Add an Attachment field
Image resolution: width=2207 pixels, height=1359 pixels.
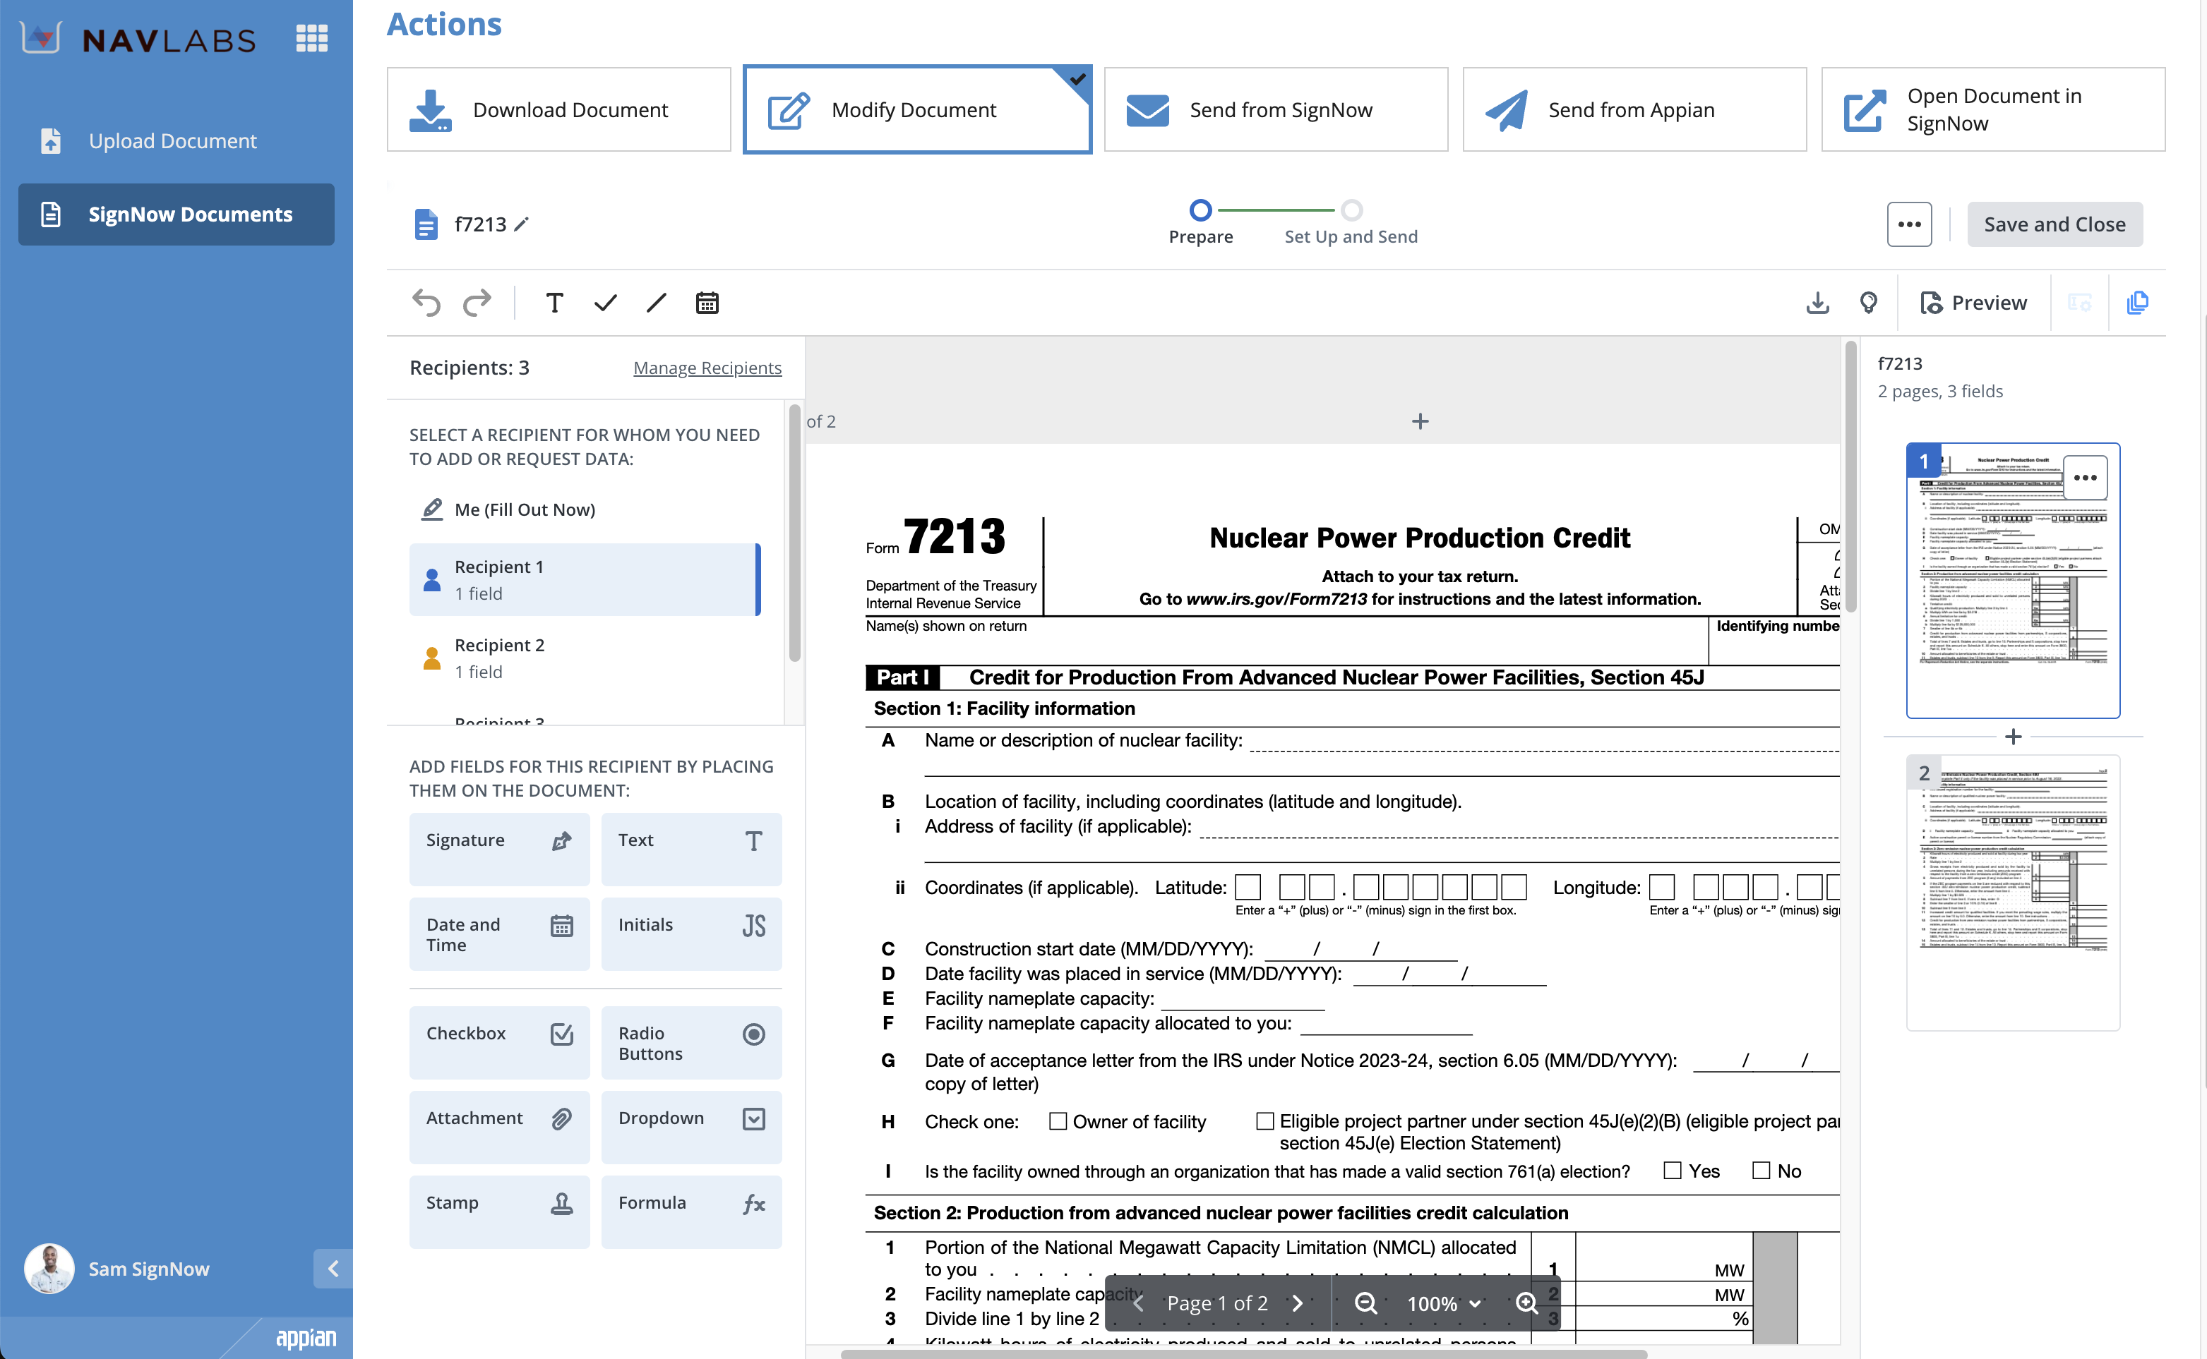(499, 1126)
